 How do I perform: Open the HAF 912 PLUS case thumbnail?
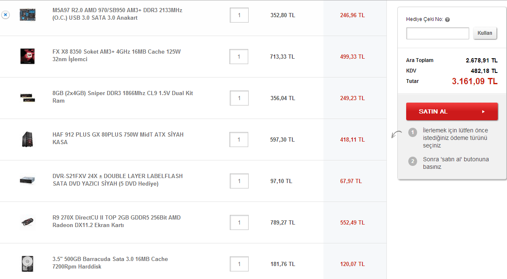coord(28,139)
